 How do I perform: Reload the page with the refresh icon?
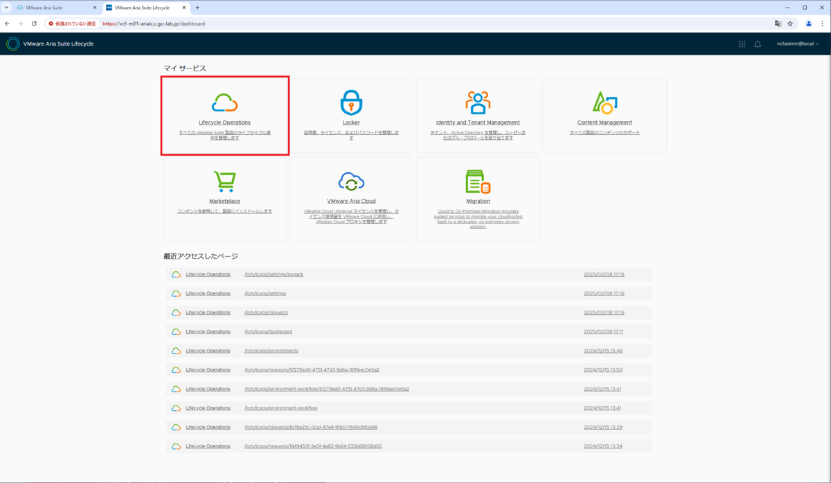34,24
